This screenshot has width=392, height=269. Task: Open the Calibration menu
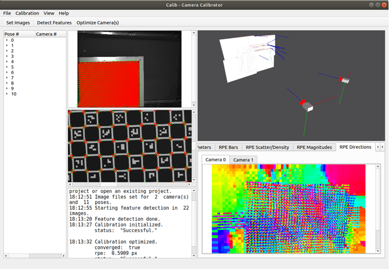[x=27, y=13]
